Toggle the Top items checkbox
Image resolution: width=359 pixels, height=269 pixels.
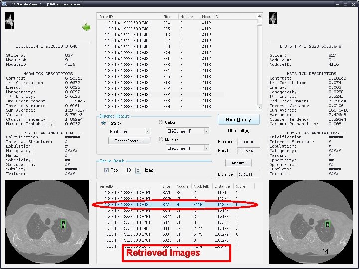[106, 170]
